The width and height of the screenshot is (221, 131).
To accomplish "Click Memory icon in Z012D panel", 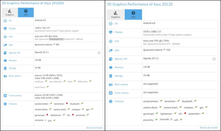I will (111, 67).
